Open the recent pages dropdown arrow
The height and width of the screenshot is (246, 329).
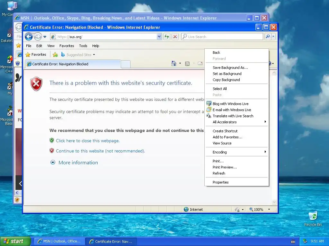coord(45,37)
